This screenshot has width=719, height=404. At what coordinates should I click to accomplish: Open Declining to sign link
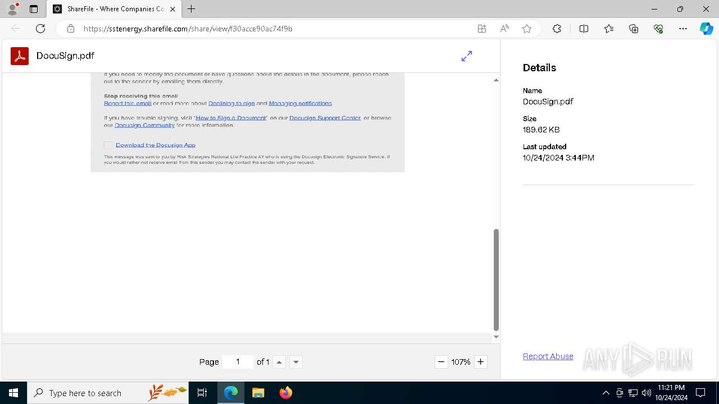coord(231,103)
